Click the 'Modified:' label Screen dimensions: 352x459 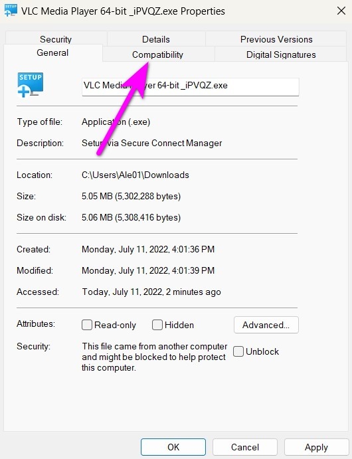(35, 270)
